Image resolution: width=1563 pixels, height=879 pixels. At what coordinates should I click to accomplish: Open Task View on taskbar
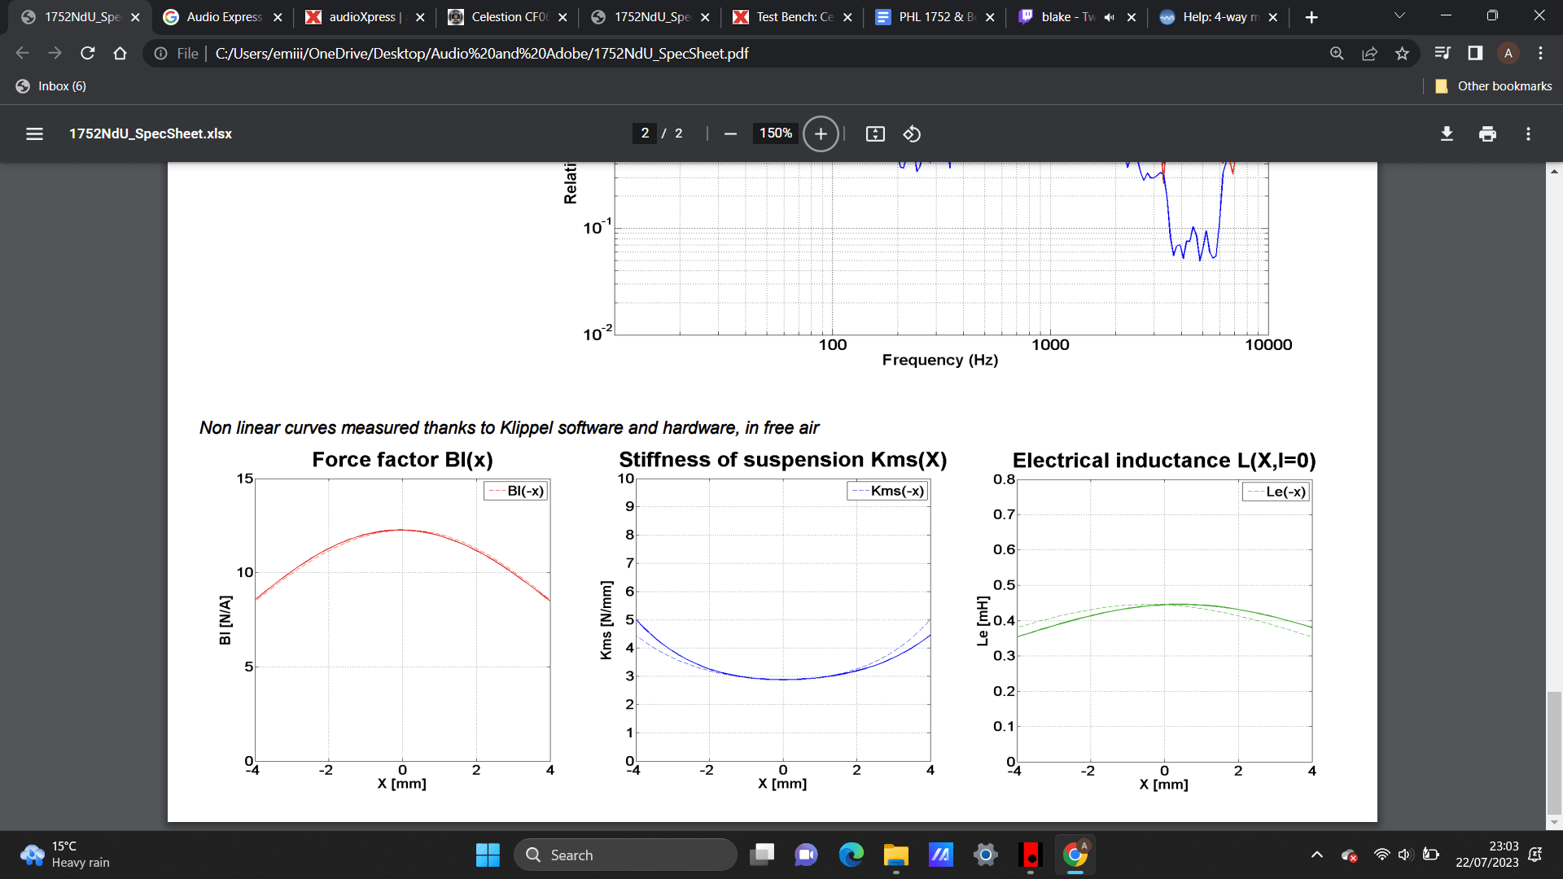[x=763, y=855]
